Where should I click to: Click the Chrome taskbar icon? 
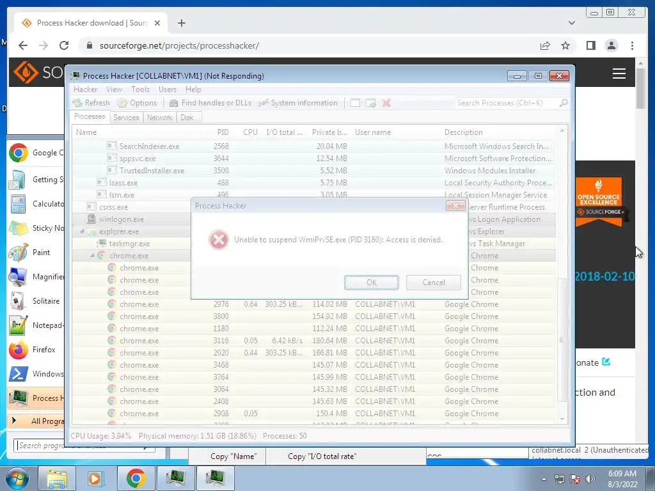136,478
